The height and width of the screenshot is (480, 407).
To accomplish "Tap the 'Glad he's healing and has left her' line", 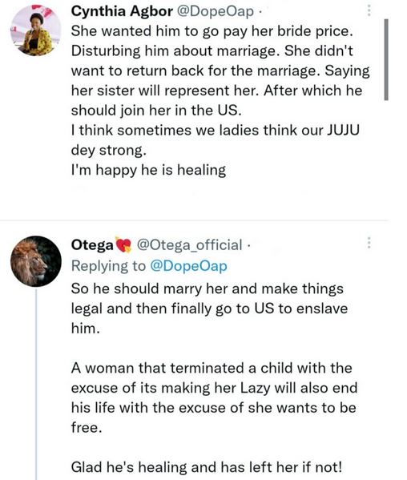I will pos(206,467).
